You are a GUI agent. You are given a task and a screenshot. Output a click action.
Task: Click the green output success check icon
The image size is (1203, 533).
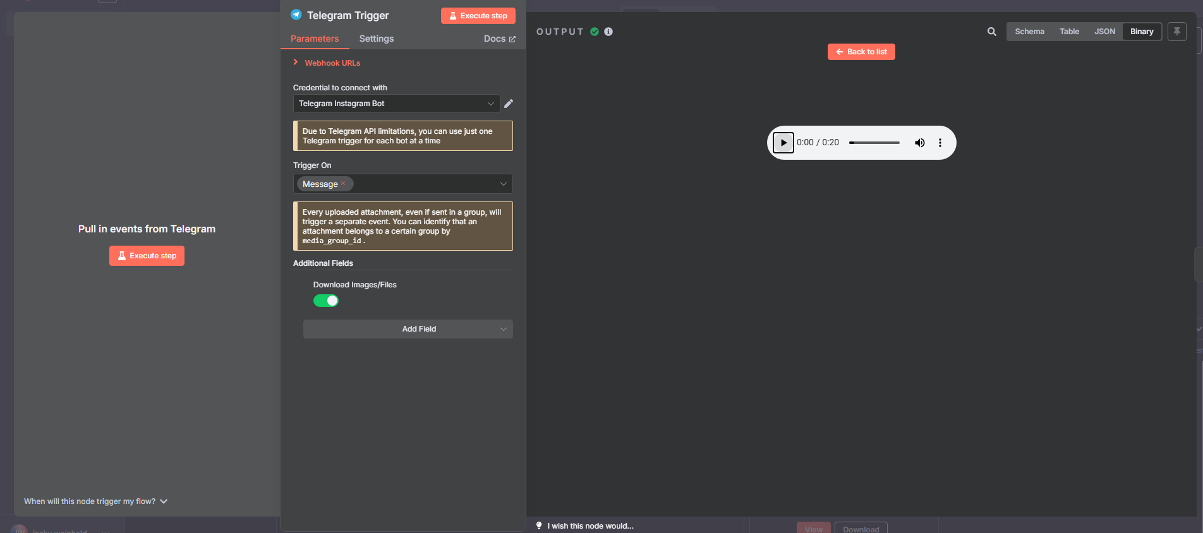595,32
